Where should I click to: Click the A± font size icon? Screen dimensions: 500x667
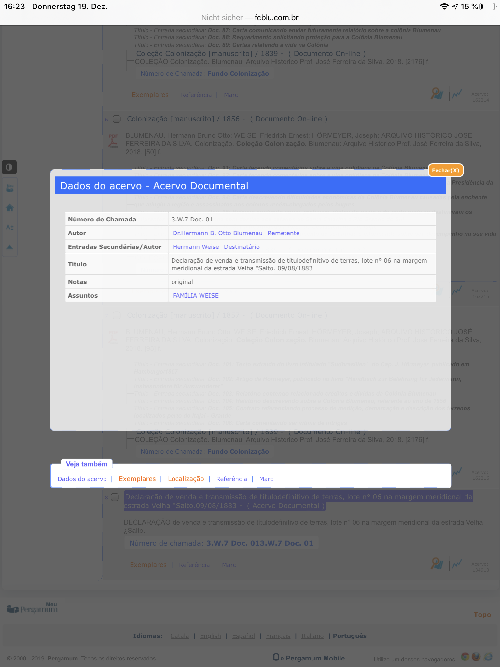pyautogui.click(x=10, y=227)
